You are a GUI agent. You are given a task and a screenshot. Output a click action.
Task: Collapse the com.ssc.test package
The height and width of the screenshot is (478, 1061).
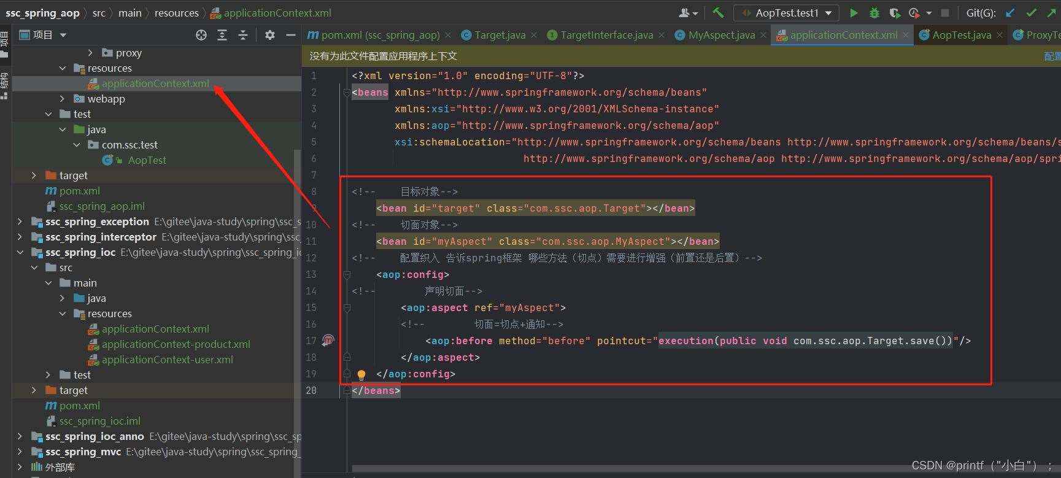pyautogui.click(x=77, y=145)
